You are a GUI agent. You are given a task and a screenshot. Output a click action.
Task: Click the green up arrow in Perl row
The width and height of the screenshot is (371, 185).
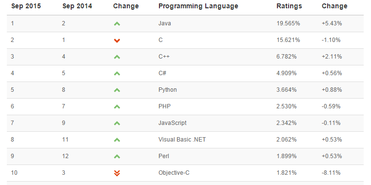click(117, 156)
